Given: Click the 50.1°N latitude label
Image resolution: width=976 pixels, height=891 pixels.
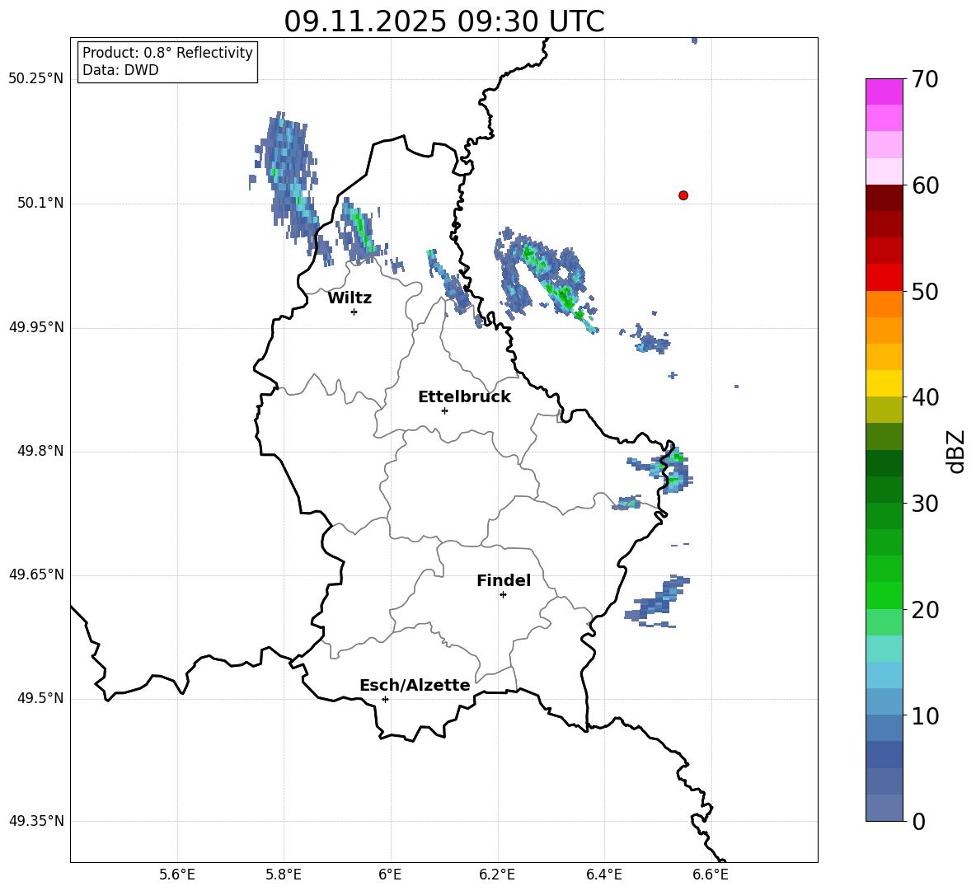Looking at the screenshot, I should pyautogui.click(x=41, y=203).
